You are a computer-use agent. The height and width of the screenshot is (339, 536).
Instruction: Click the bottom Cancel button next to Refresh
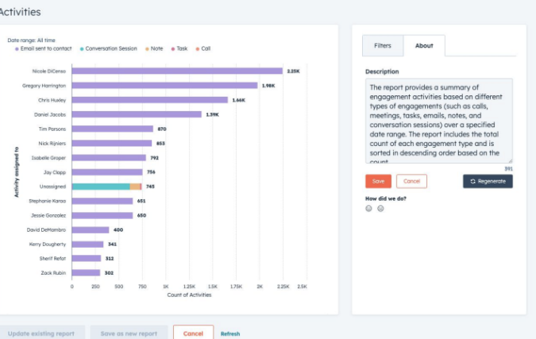click(193, 333)
